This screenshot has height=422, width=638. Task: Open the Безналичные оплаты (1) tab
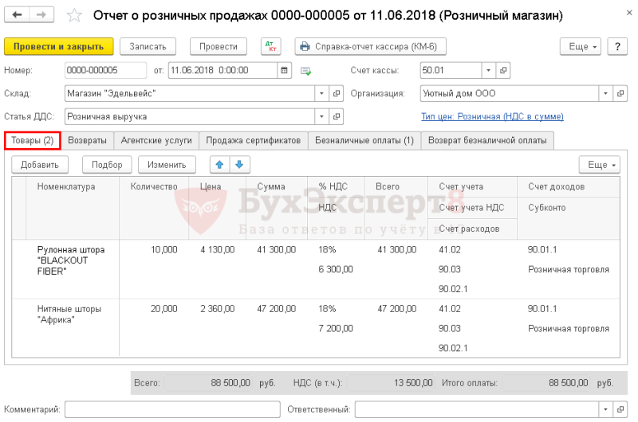point(364,140)
